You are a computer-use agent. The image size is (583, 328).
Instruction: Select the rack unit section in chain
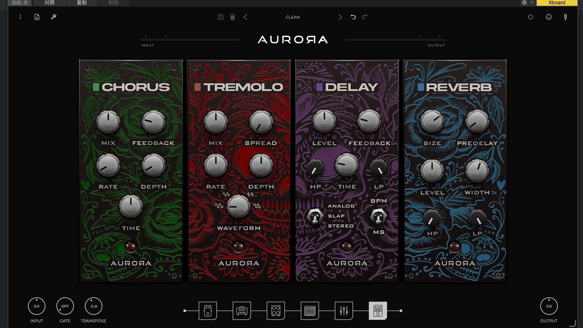coord(310,311)
